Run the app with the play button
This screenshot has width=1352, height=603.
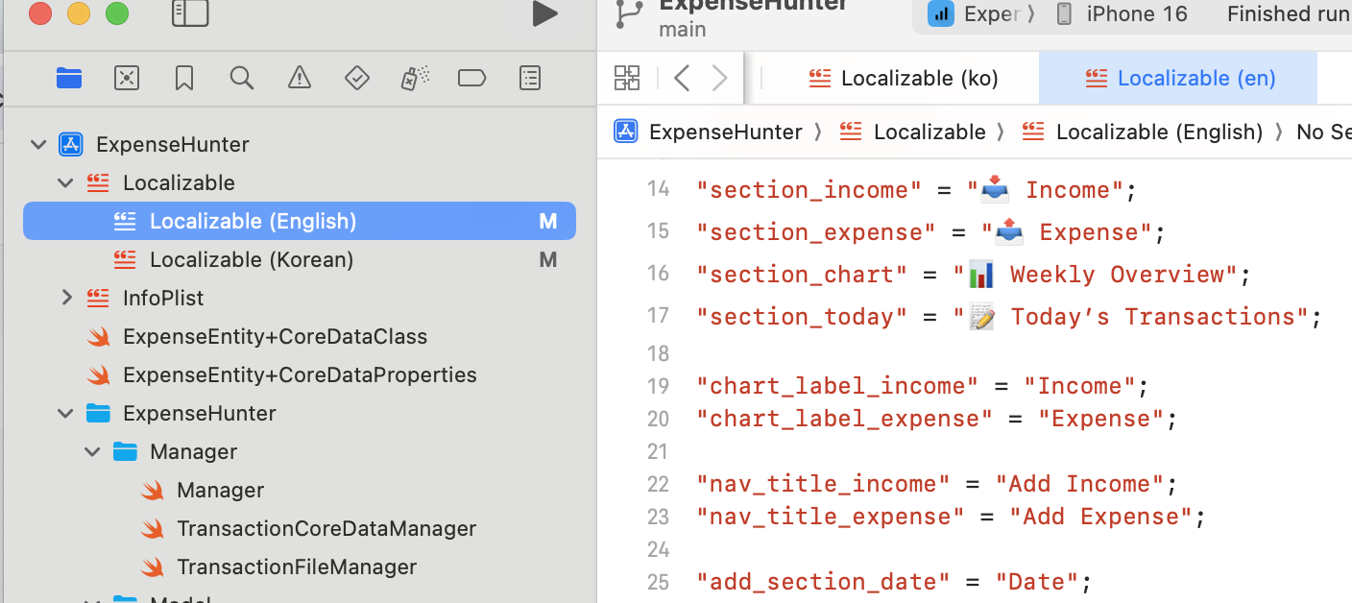pyautogui.click(x=544, y=13)
